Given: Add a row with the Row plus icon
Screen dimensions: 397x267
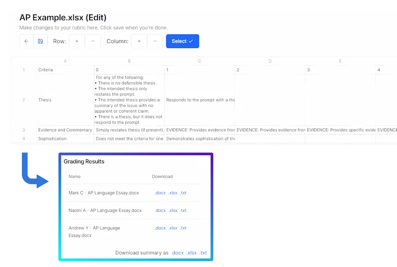Looking at the screenshot, I should click(77, 41).
